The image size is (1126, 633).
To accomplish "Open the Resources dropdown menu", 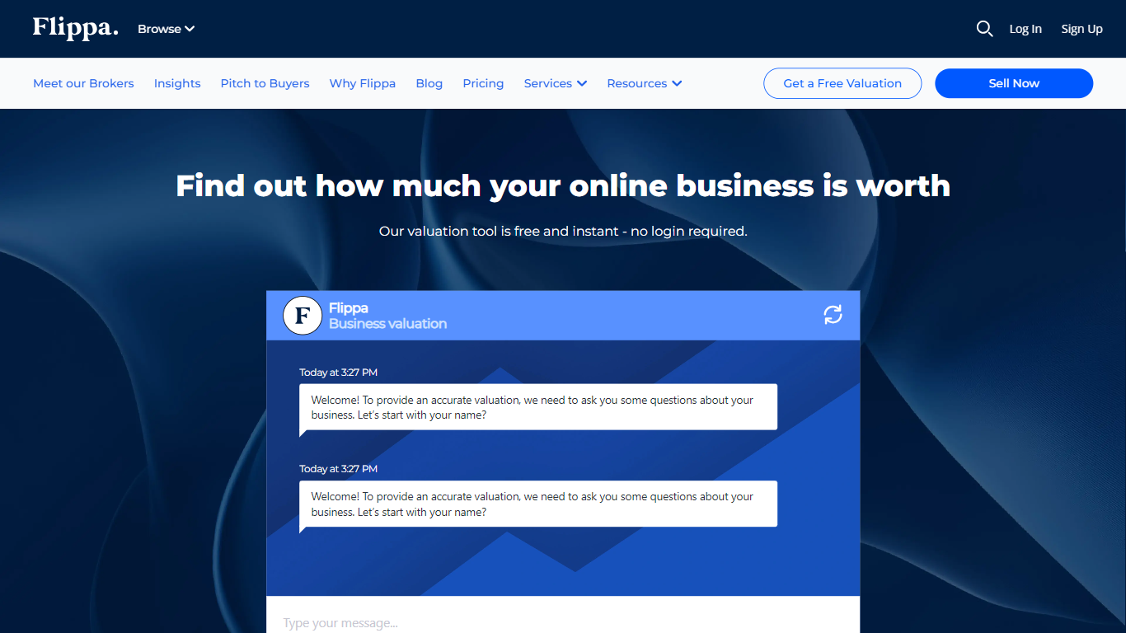I will pyautogui.click(x=645, y=83).
